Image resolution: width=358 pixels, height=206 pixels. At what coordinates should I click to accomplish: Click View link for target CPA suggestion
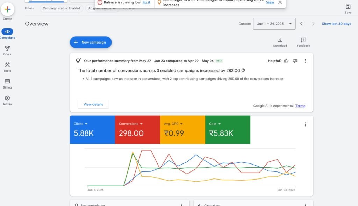click(x=270, y=2)
